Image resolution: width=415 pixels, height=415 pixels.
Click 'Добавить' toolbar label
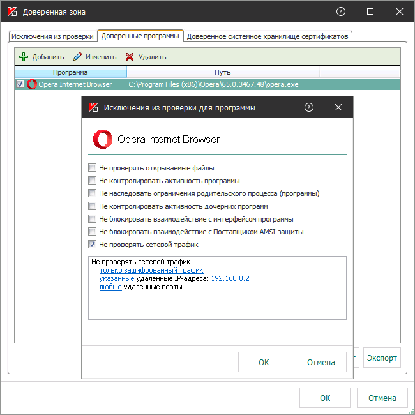coord(48,57)
